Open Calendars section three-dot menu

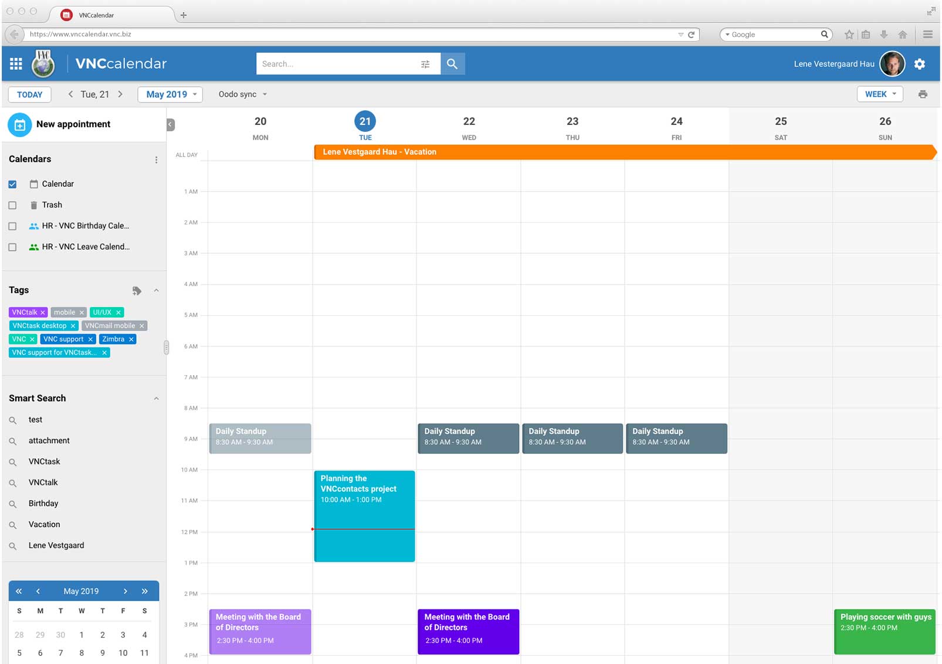tap(156, 159)
